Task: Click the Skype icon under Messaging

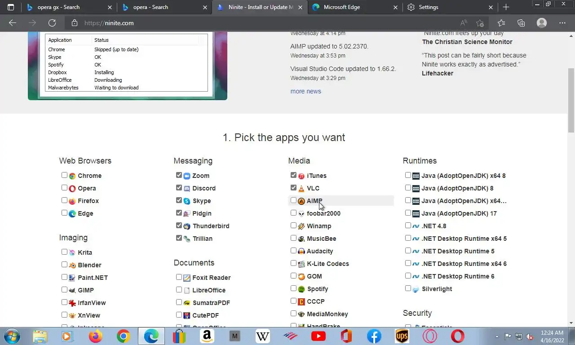Action: 187,201
